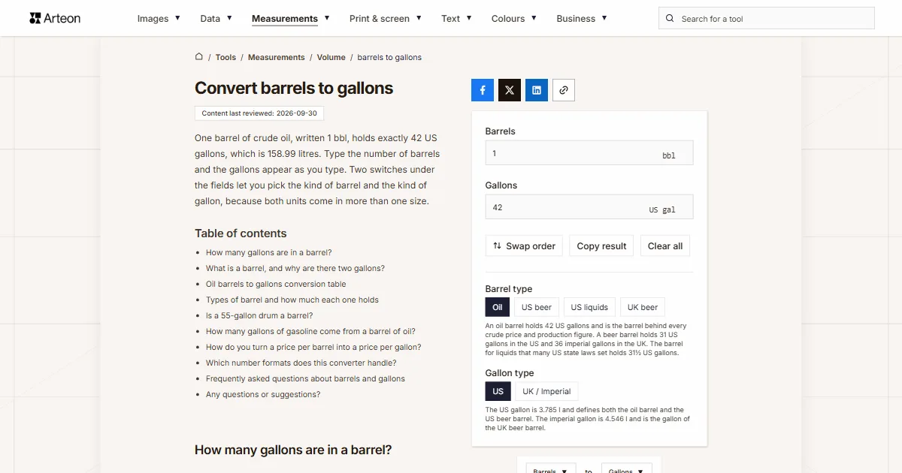Click 'Content last reviewed: 2026-09-30' label
This screenshot has width=902, height=473.
pos(259,113)
